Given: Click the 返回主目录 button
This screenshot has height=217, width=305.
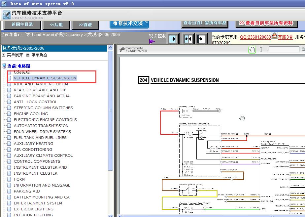Looking at the screenshot, I should (22, 25).
